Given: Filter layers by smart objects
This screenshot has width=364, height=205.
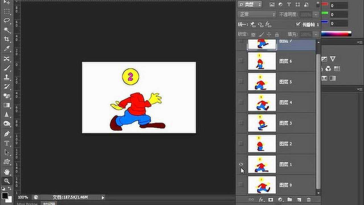Looking at the screenshot, I should (x=306, y=5).
